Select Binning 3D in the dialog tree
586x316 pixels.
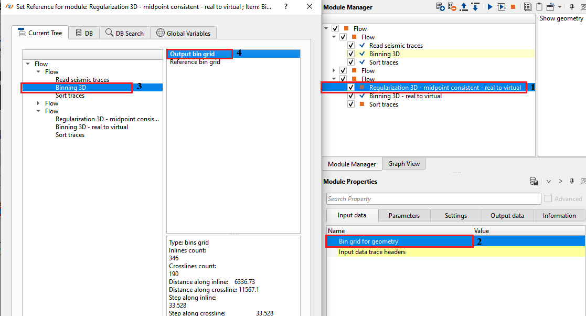[x=71, y=88]
